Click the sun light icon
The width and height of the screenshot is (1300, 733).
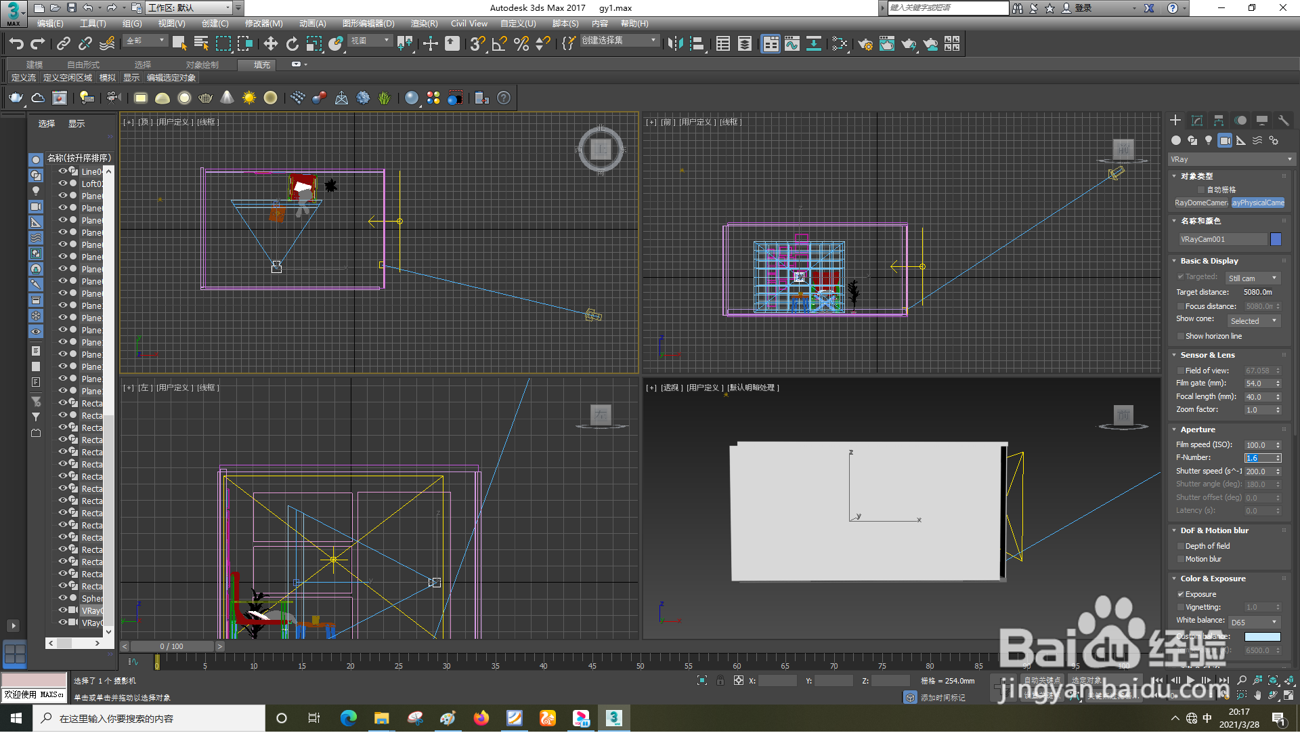[249, 98]
